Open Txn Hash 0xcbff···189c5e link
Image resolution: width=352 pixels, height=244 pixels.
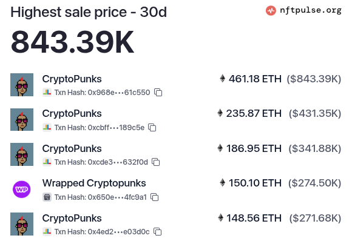[x=100, y=128]
